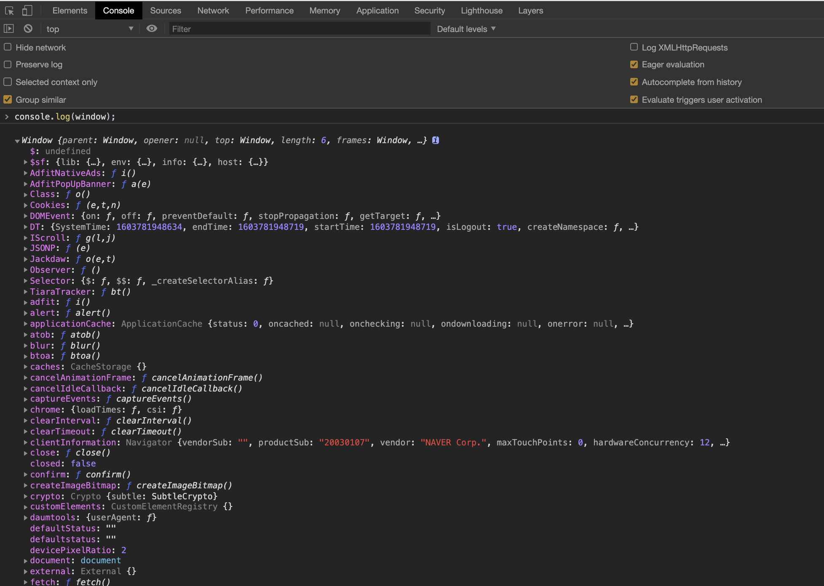Switch to the Network tab

213,11
